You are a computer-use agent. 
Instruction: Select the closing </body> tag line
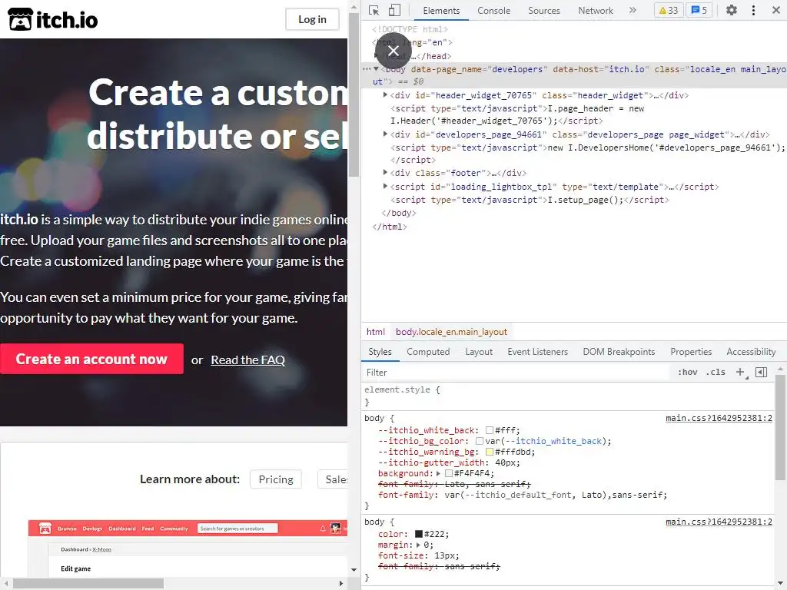399,213
